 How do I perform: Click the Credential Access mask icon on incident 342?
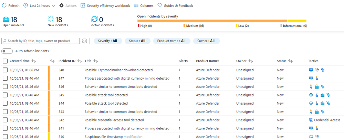(x=311, y=120)
